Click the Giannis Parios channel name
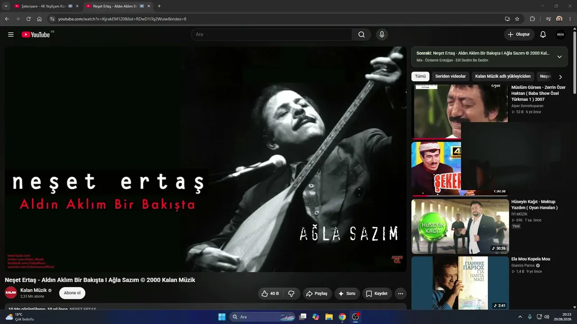 [x=523, y=265]
